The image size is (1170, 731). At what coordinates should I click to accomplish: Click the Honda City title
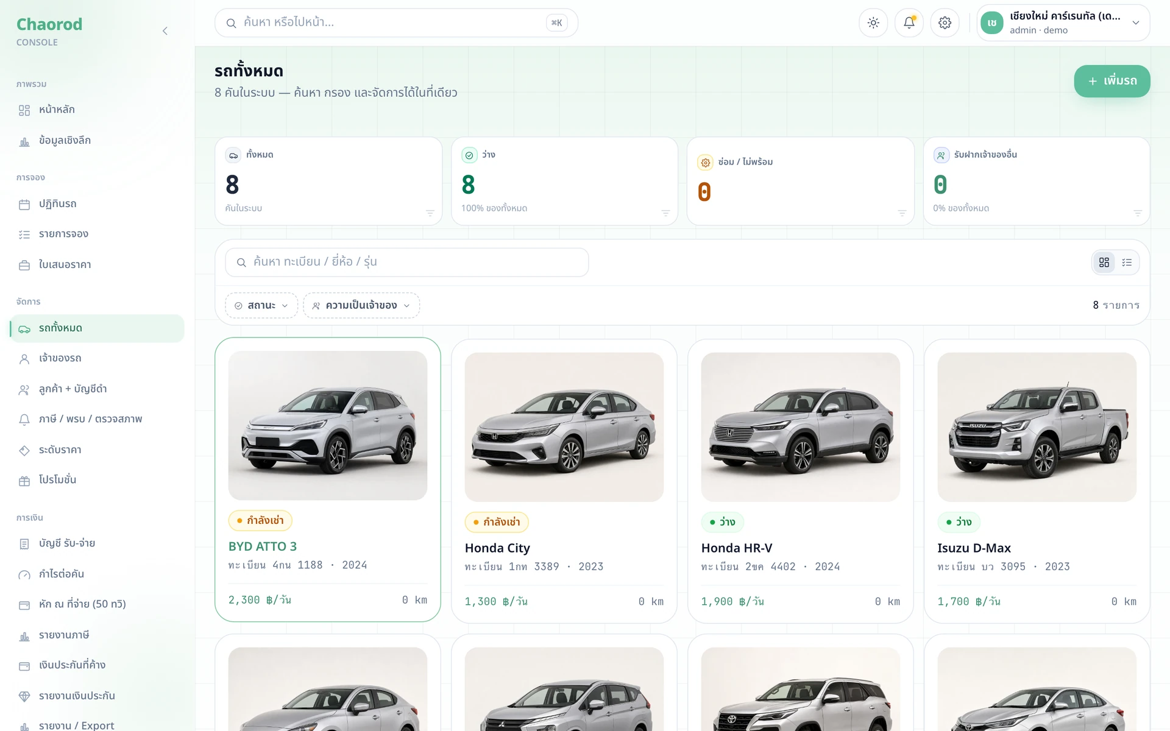(497, 548)
